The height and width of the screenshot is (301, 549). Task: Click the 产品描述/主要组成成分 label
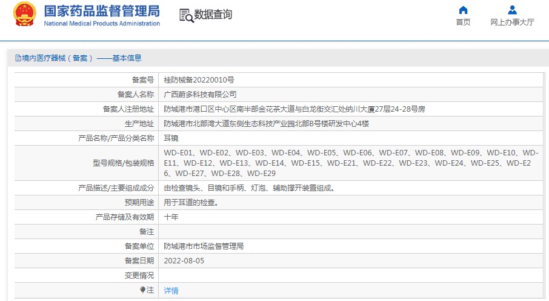116,188
